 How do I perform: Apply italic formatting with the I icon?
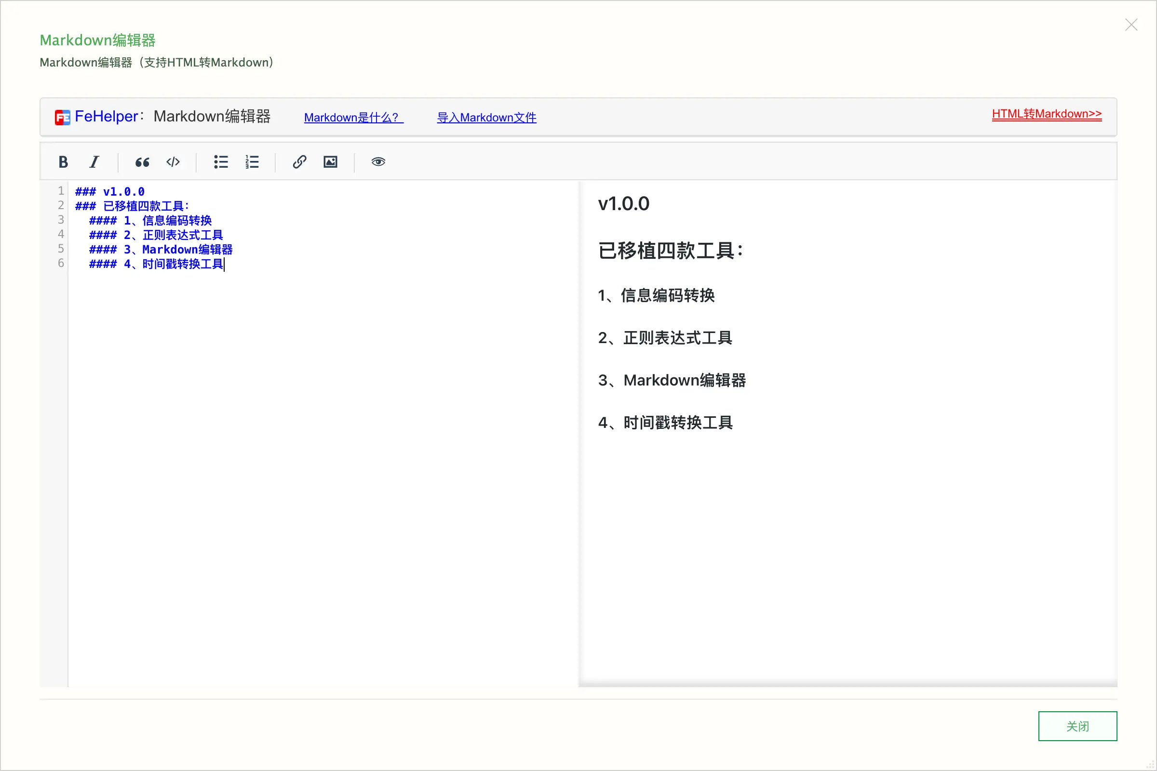(94, 162)
